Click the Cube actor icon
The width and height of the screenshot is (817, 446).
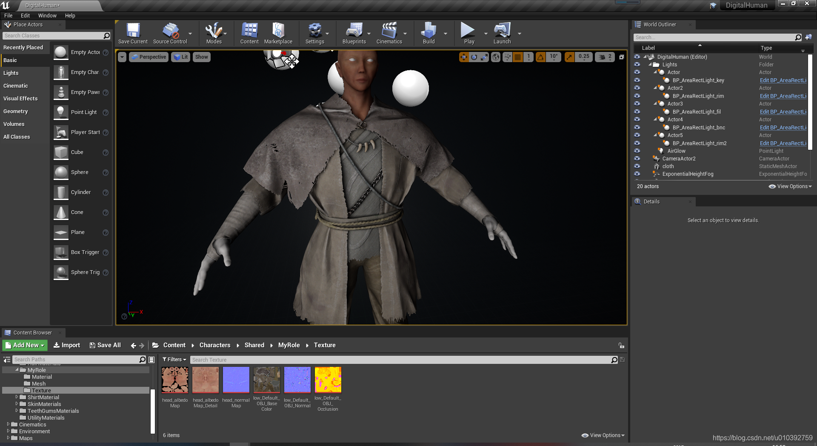[x=61, y=152]
